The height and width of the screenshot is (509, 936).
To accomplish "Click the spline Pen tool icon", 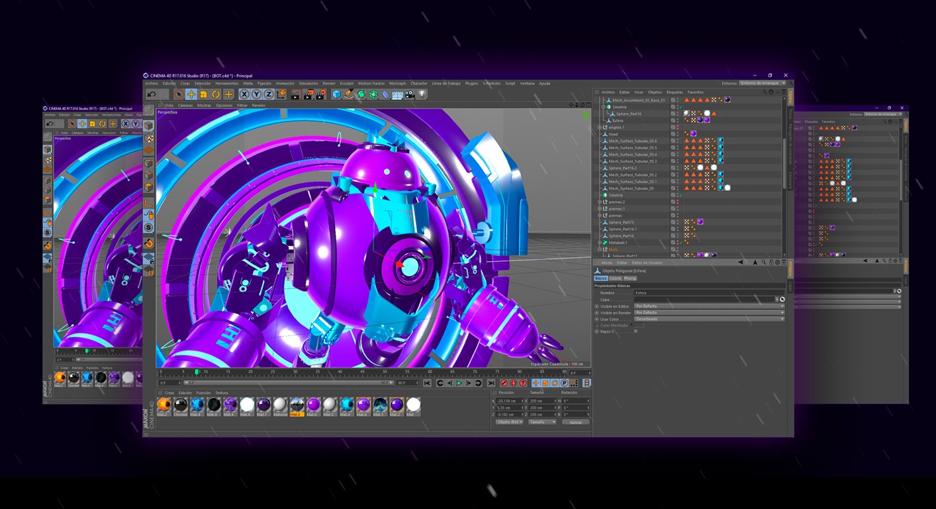I will 348,95.
